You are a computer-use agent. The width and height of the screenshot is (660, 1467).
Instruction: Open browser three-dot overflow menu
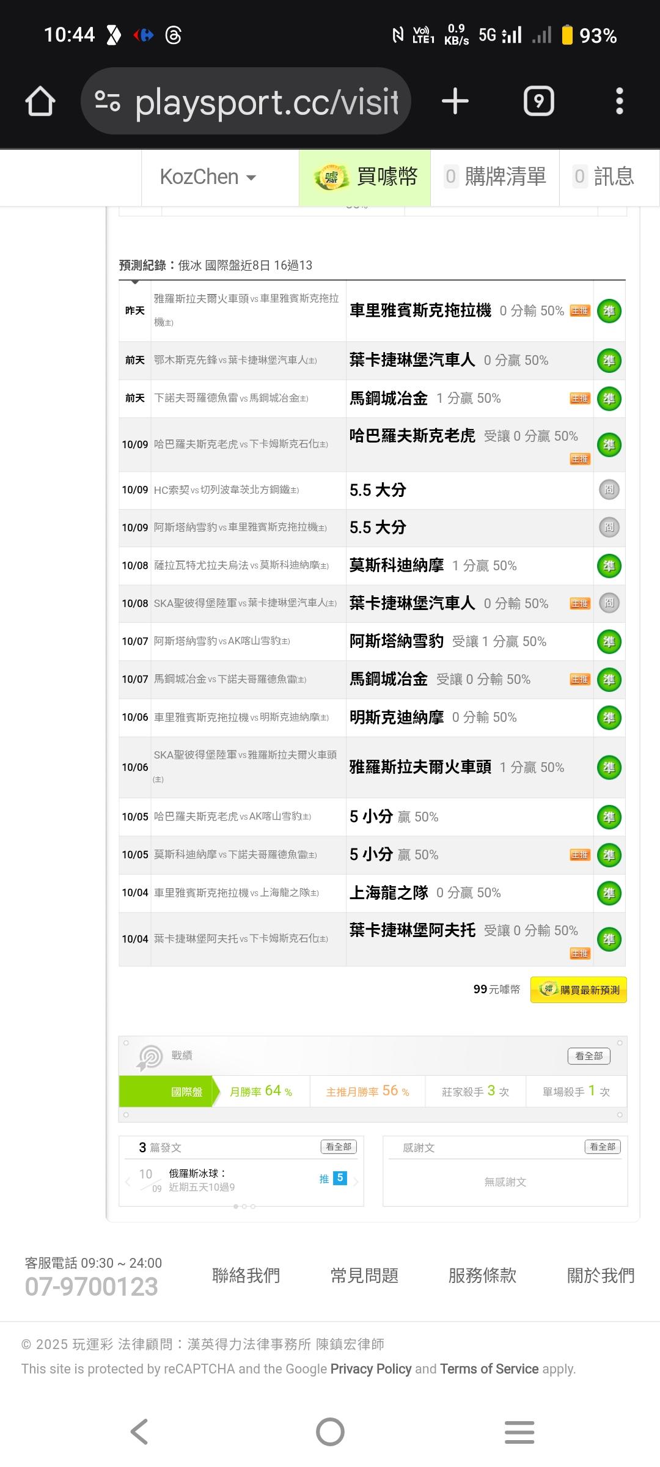(x=620, y=101)
